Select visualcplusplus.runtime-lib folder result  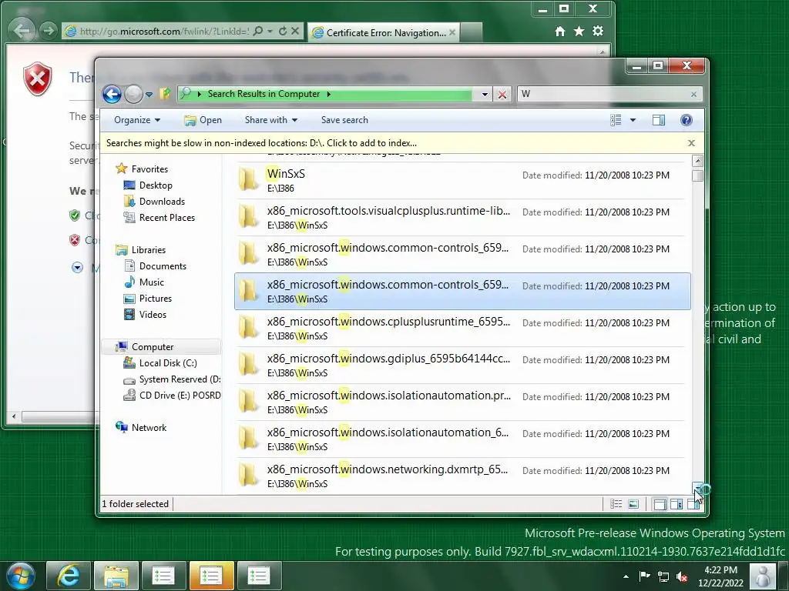coord(462,218)
